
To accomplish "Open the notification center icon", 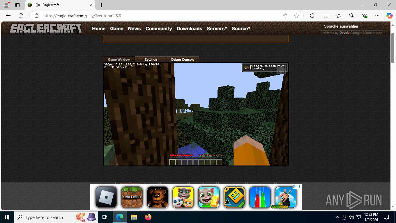I will pyautogui.click(x=386, y=217).
